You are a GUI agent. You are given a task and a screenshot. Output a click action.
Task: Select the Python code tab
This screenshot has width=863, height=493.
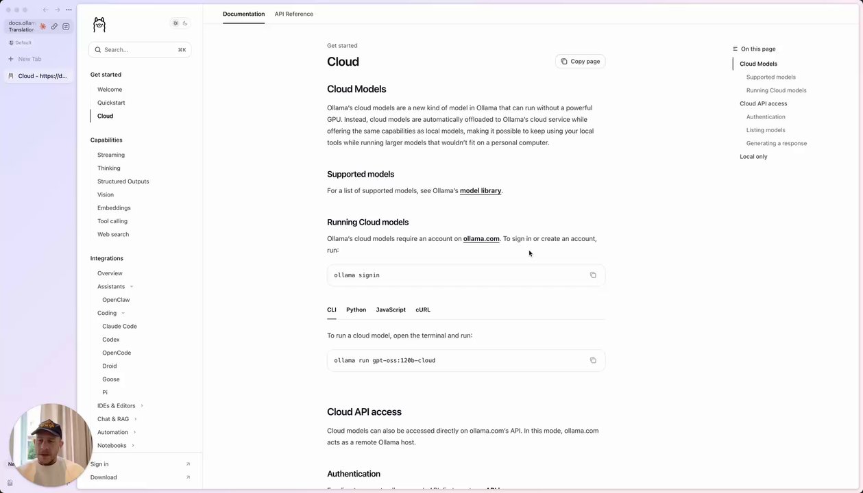tap(356, 309)
